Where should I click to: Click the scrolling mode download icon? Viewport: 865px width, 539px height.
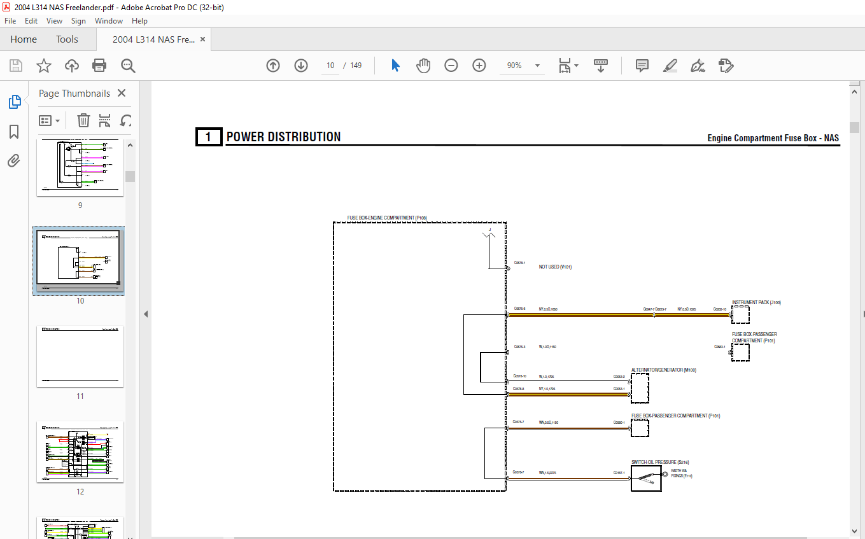pos(601,66)
